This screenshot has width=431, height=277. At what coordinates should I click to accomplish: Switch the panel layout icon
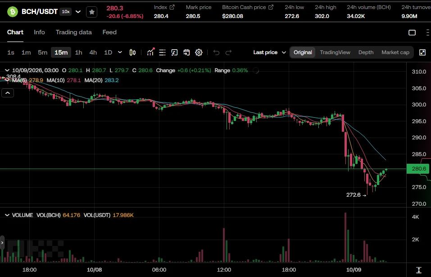(412, 32)
